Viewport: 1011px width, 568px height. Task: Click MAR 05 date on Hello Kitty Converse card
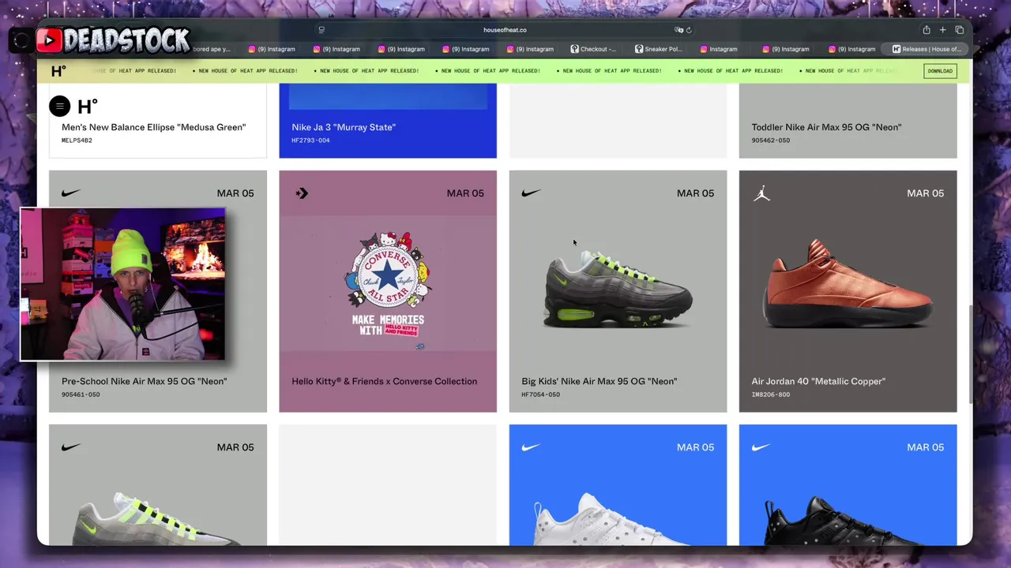coord(465,193)
